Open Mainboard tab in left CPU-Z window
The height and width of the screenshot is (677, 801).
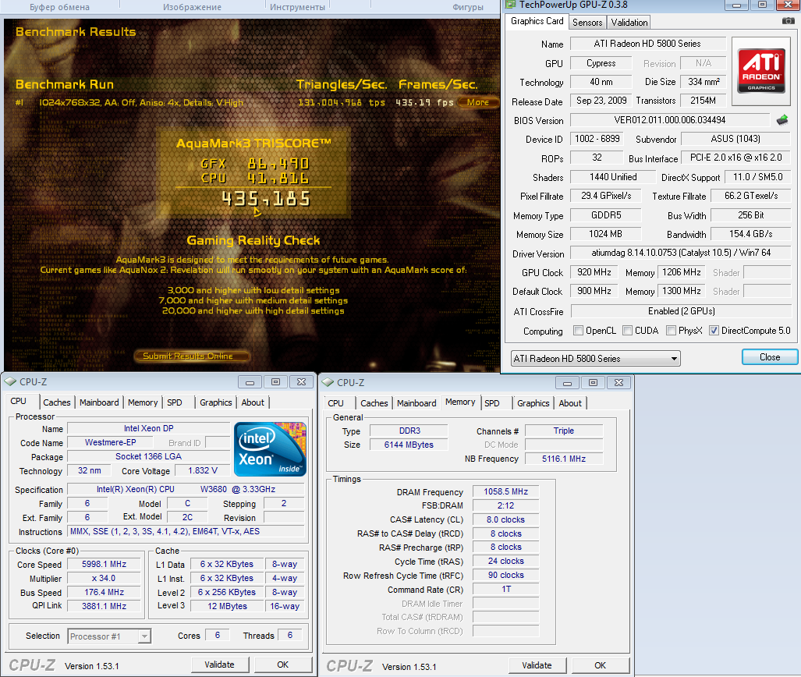tap(99, 402)
